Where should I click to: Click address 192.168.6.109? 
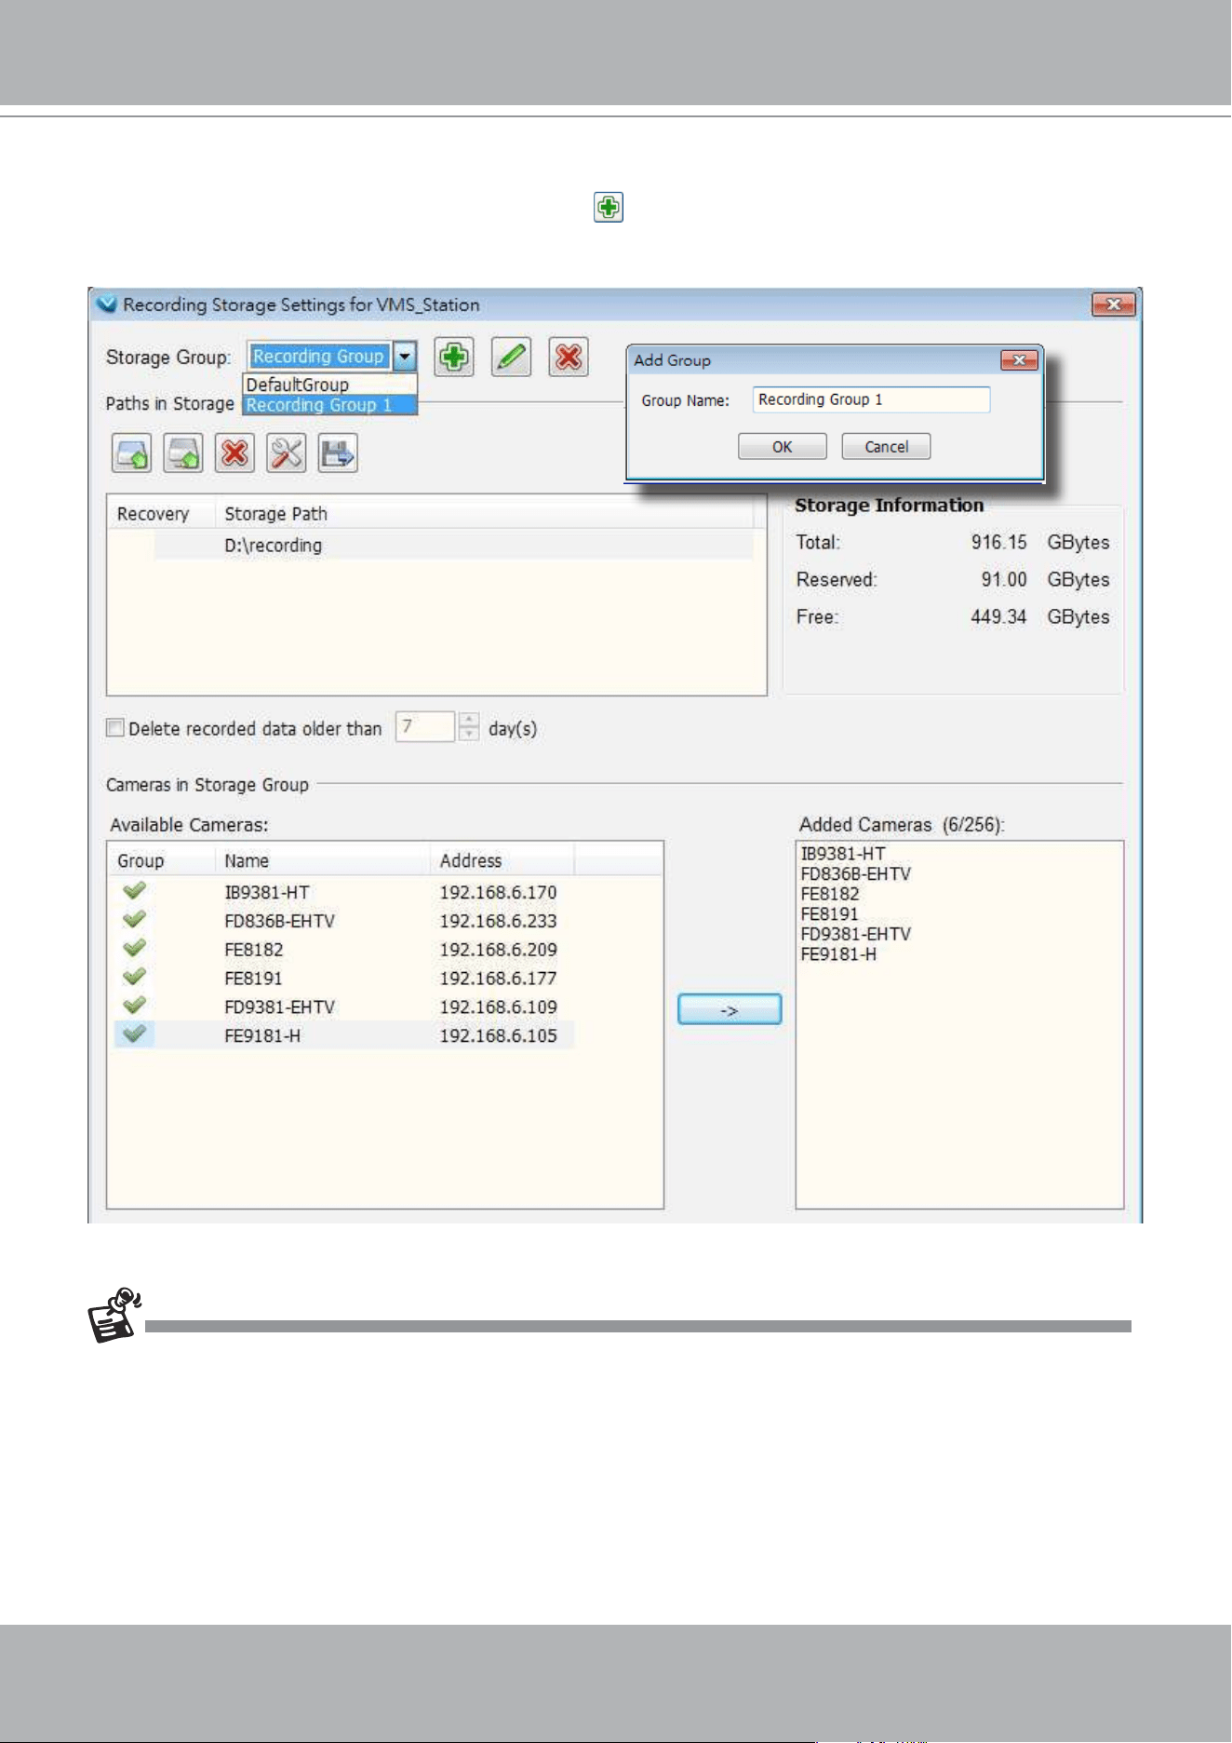498,1007
